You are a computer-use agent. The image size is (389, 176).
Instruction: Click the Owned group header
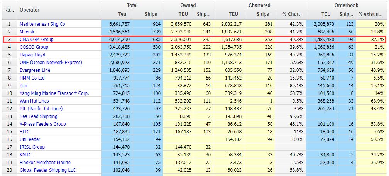pos(188,5)
